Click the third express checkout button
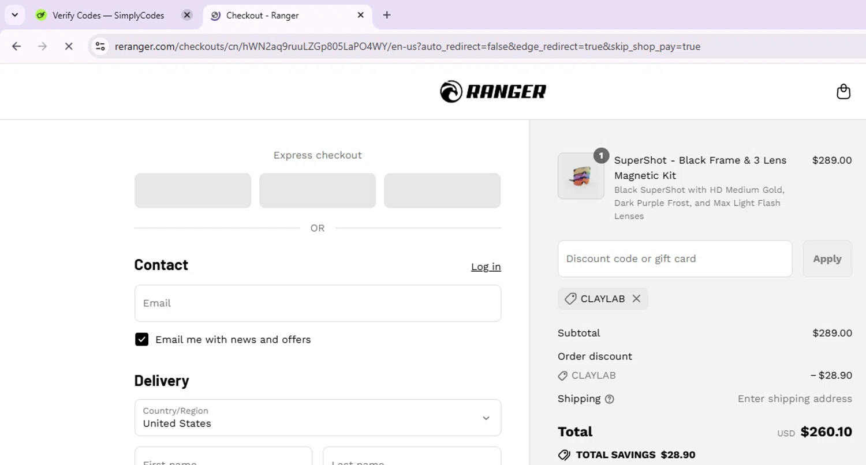Viewport: 866px width, 465px height. tap(442, 190)
